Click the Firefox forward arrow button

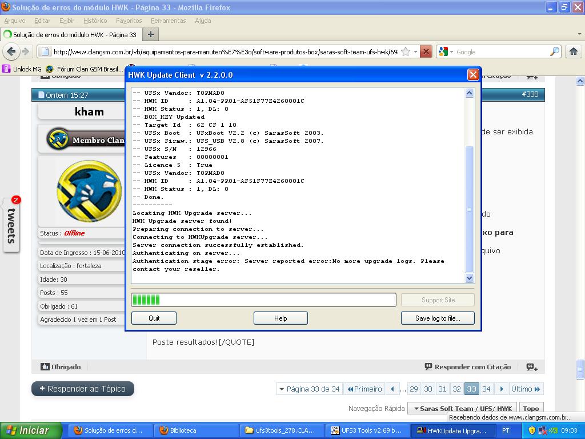tap(25, 51)
